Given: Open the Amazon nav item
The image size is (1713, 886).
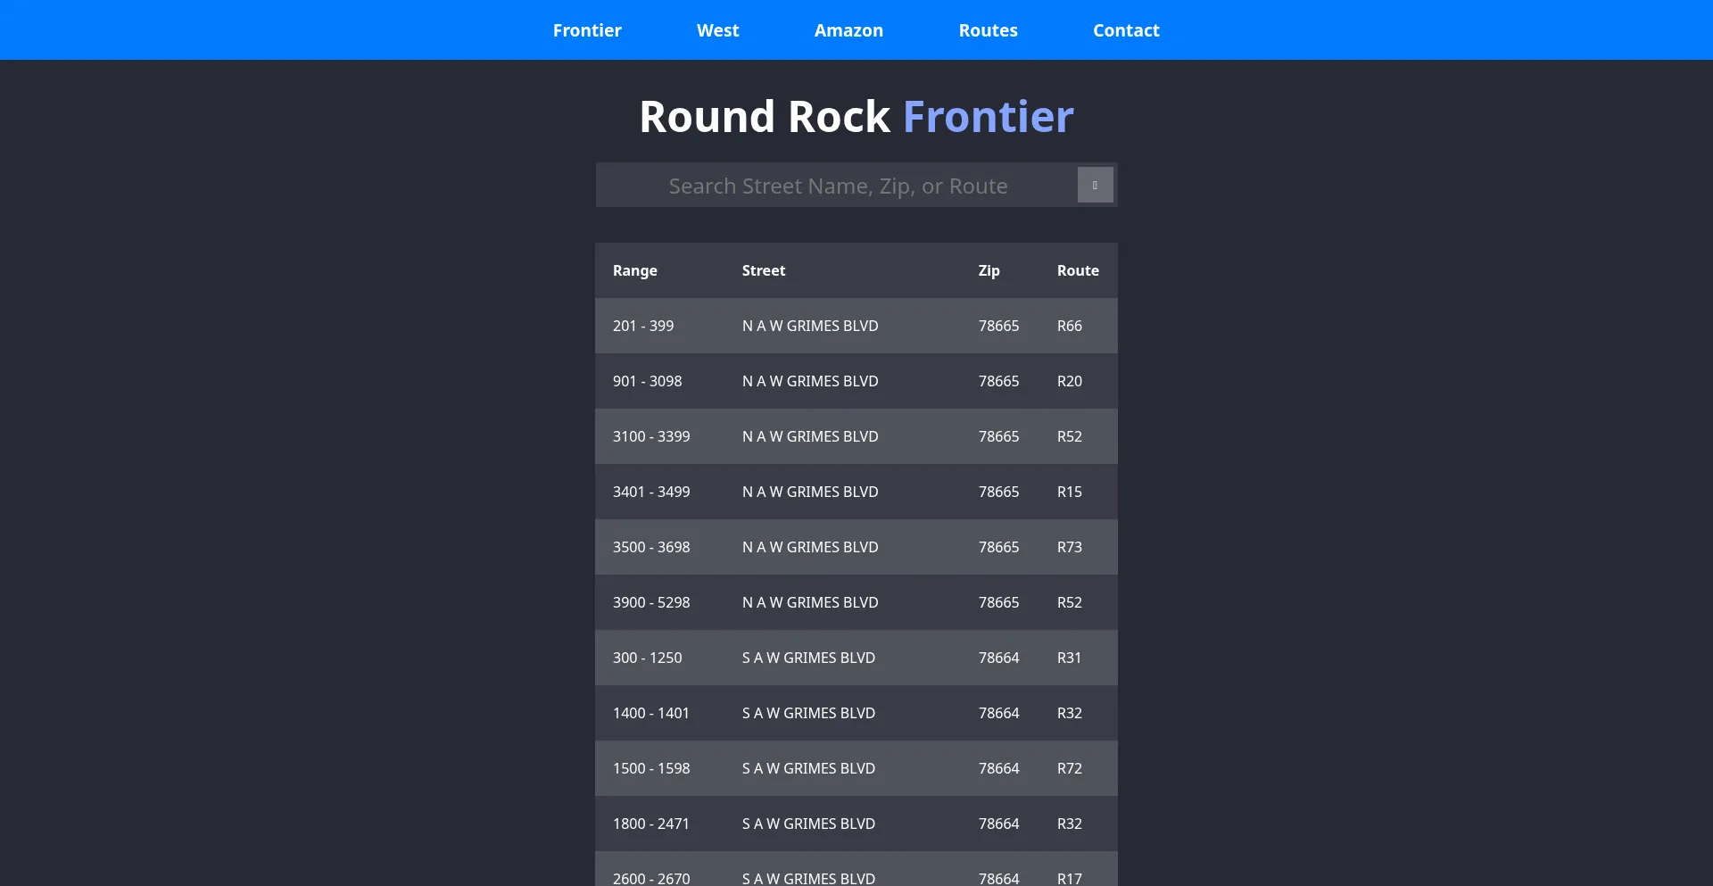Looking at the screenshot, I should 848,30.
